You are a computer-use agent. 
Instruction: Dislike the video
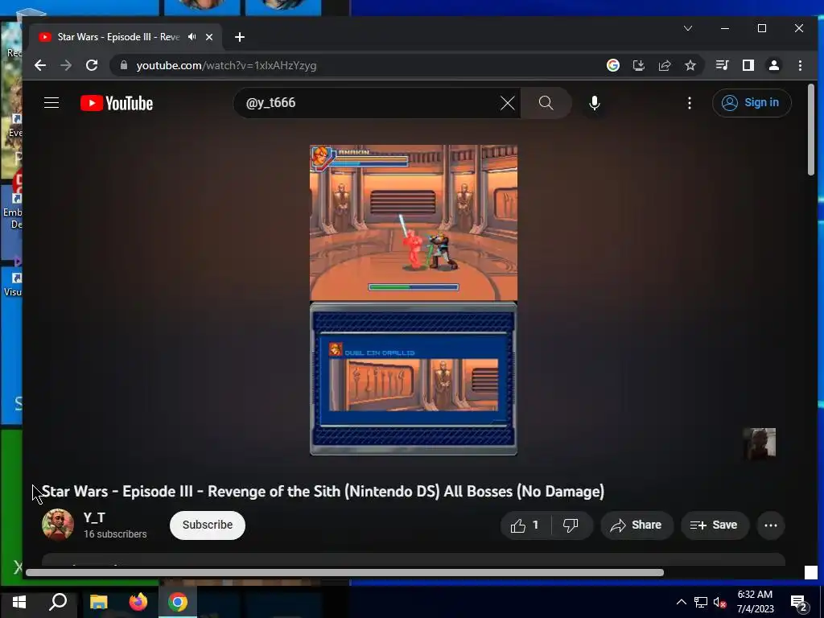571,525
